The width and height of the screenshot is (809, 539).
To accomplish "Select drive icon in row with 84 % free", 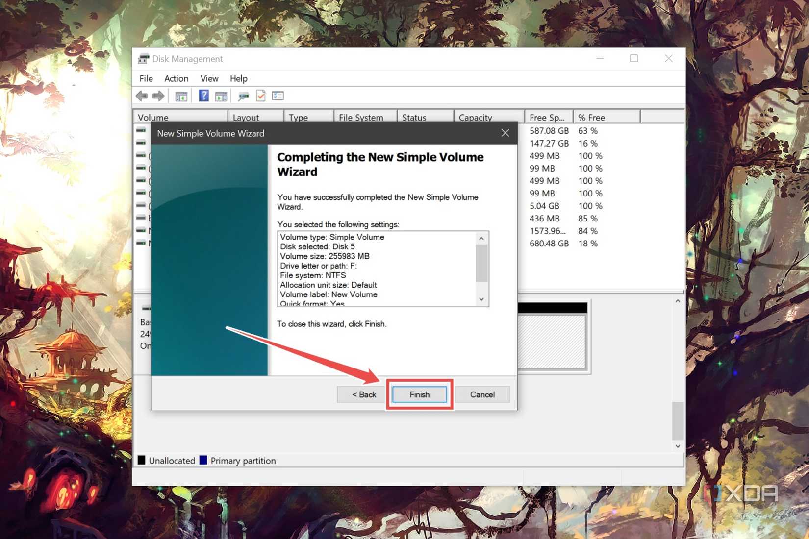I will pyautogui.click(x=141, y=230).
